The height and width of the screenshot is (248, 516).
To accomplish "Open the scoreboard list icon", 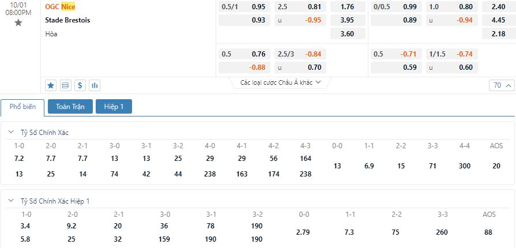I will 66,85.
